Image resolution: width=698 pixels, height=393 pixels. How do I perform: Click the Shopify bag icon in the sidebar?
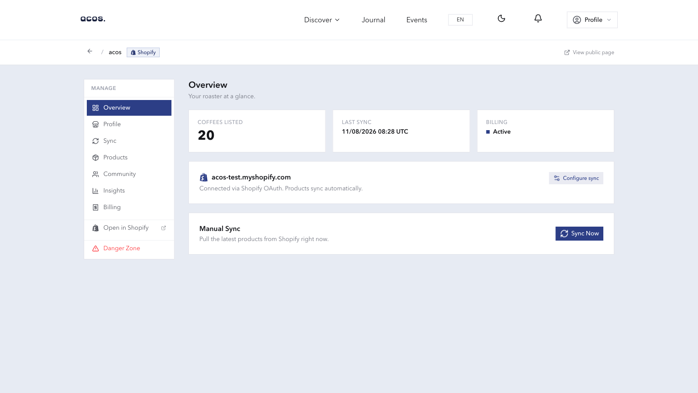96,228
